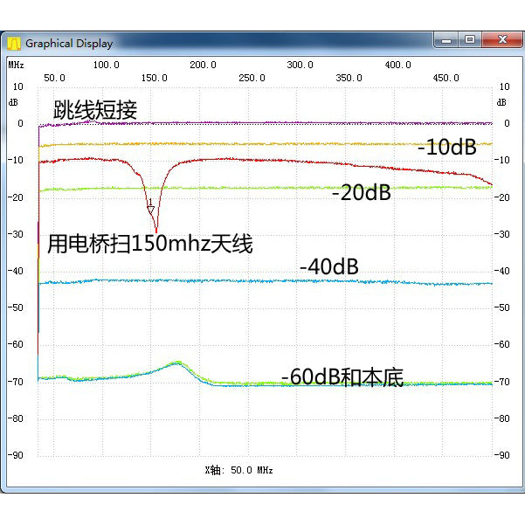Click the hump peak on the noise-floor trace
Screen dimensions: 525x525
coord(176,362)
